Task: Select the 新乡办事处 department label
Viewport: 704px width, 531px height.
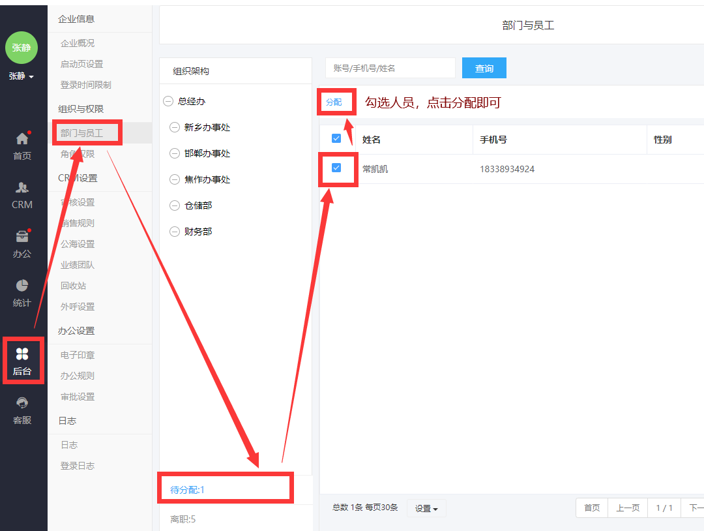Action: (x=207, y=128)
